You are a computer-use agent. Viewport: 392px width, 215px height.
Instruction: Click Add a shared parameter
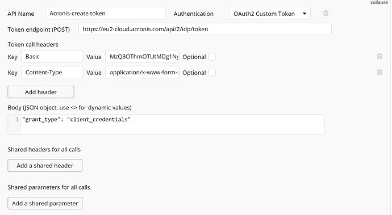pyautogui.click(x=45, y=203)
